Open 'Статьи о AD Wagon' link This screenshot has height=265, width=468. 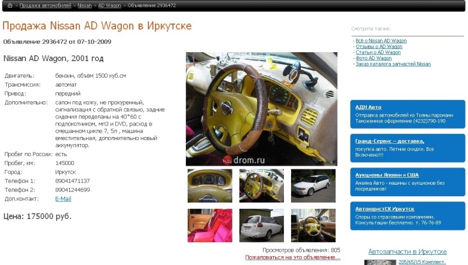point(378,52)
